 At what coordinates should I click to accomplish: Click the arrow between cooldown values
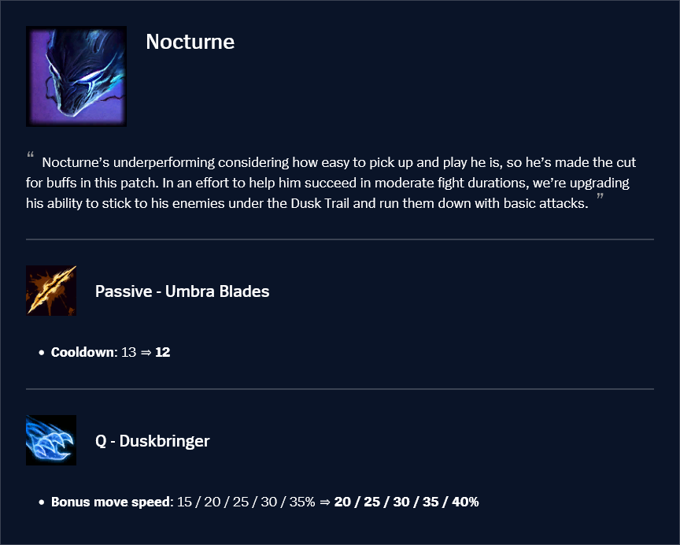pyautogui.click(x=146, y=352)
